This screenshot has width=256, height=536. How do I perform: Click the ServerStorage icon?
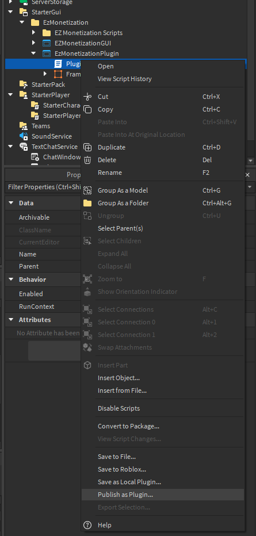pos(23,2)
